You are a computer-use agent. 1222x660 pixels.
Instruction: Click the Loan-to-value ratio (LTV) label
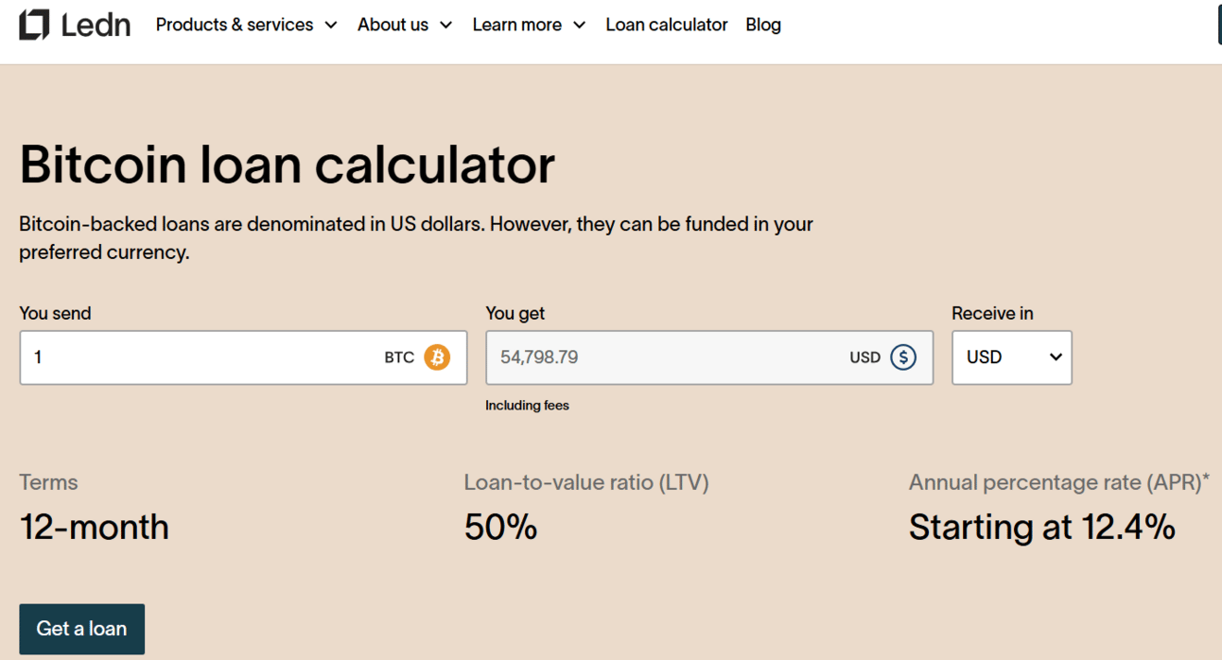pos(586,482)
